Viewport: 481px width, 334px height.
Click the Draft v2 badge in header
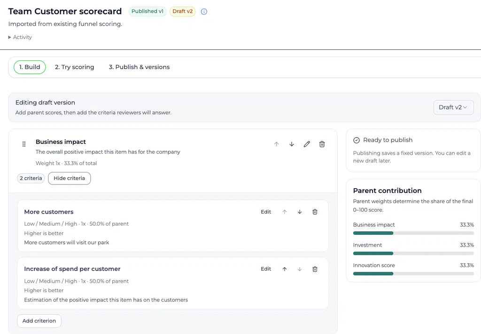coord(183,11)
